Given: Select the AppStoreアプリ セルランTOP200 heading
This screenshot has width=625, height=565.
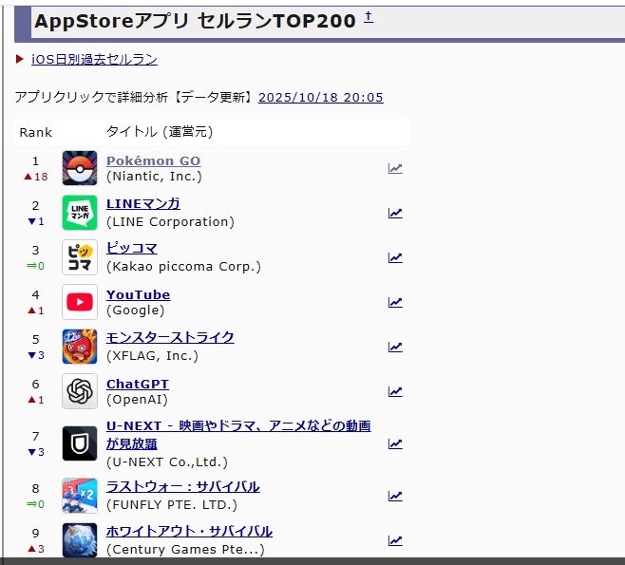Looking at the screenshot, I should 195,21.
